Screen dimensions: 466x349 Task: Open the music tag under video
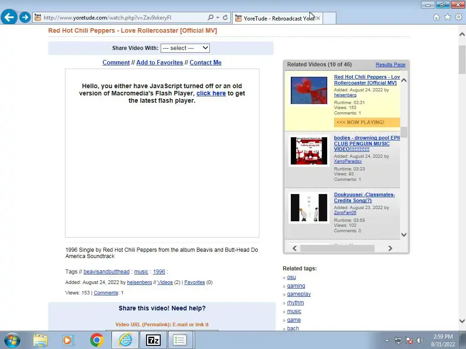click(x=141, y=272)
